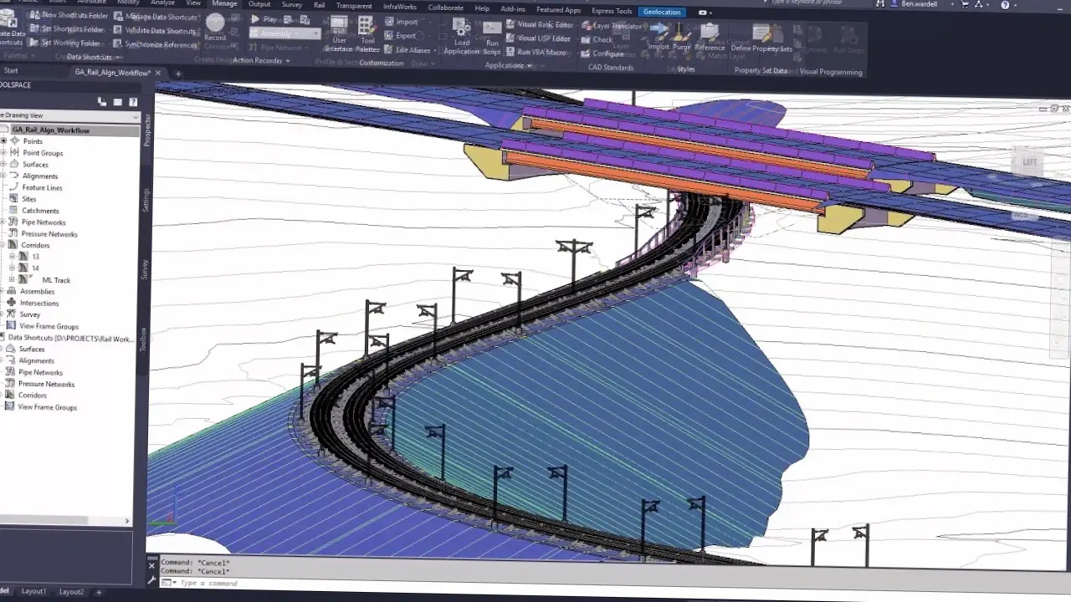Click the Import styles icon

click(x=658, y=36)
